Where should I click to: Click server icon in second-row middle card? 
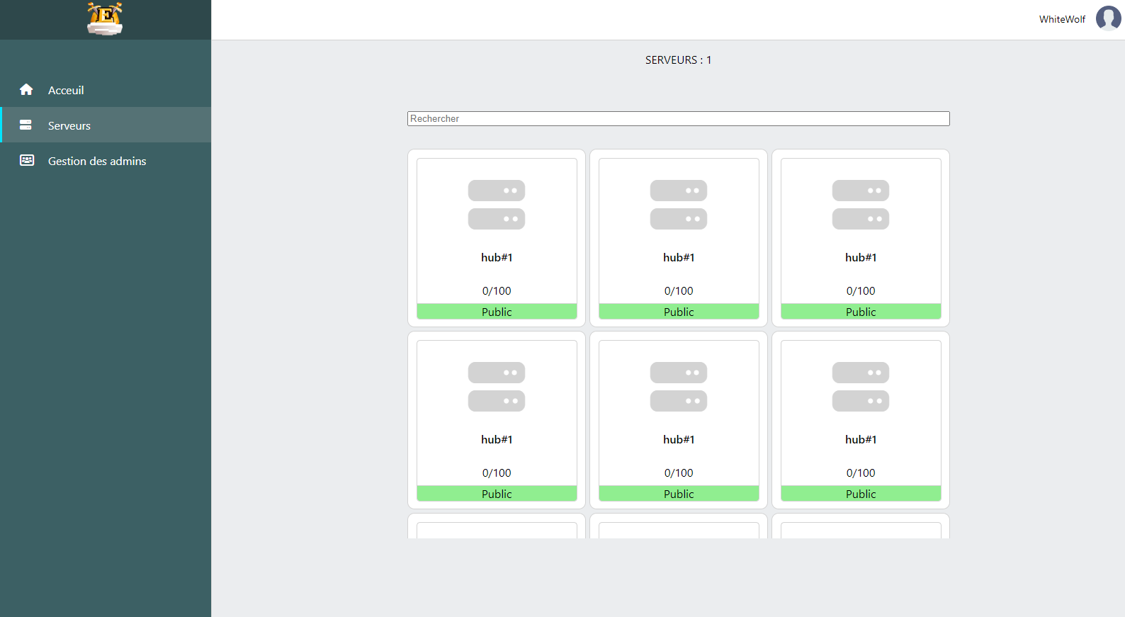tap(679, 387)
